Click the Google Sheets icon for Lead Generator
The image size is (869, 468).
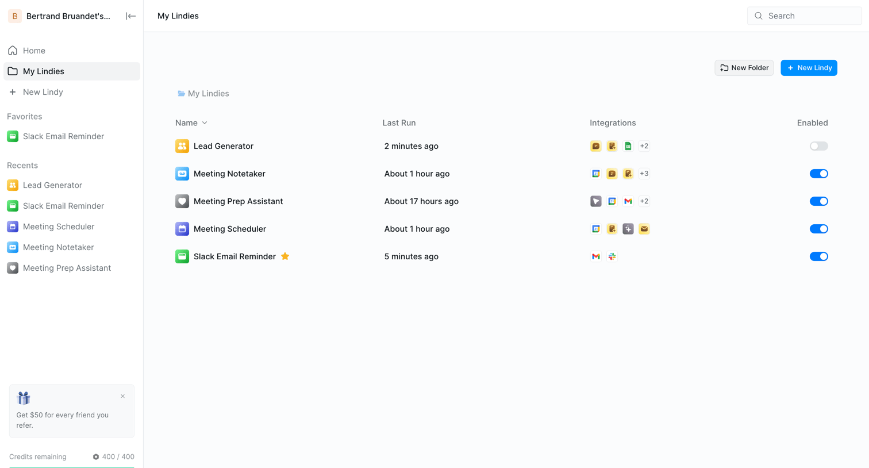tap(628, 146)
